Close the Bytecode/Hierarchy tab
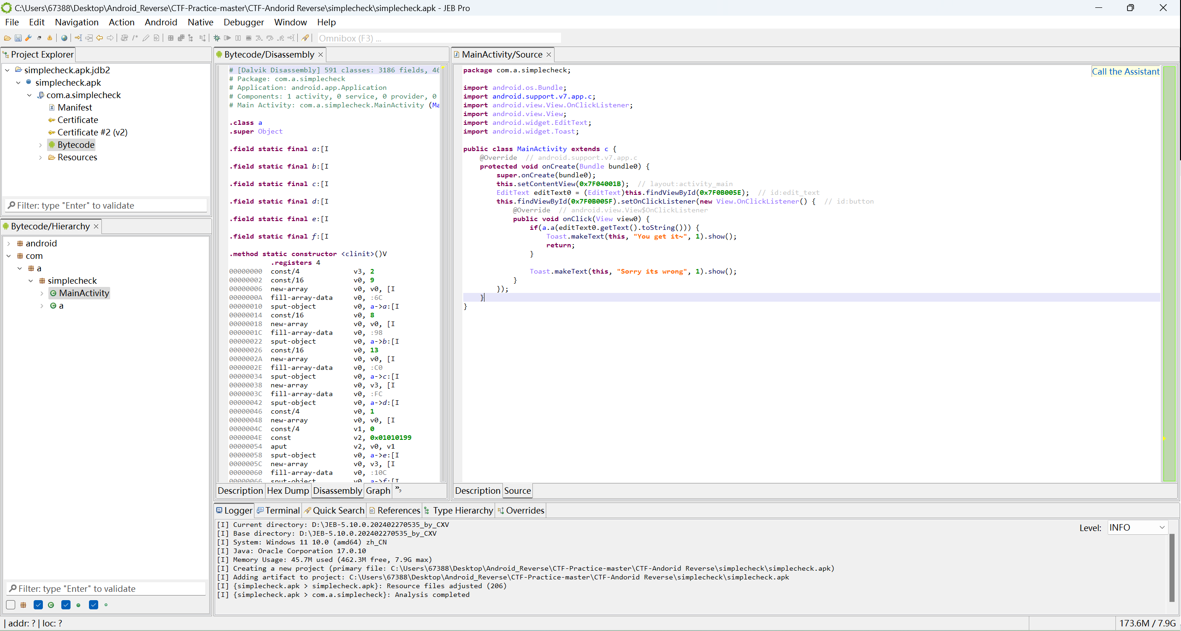The height and width of the screenshot is (631, 1181). coord(96,226)
